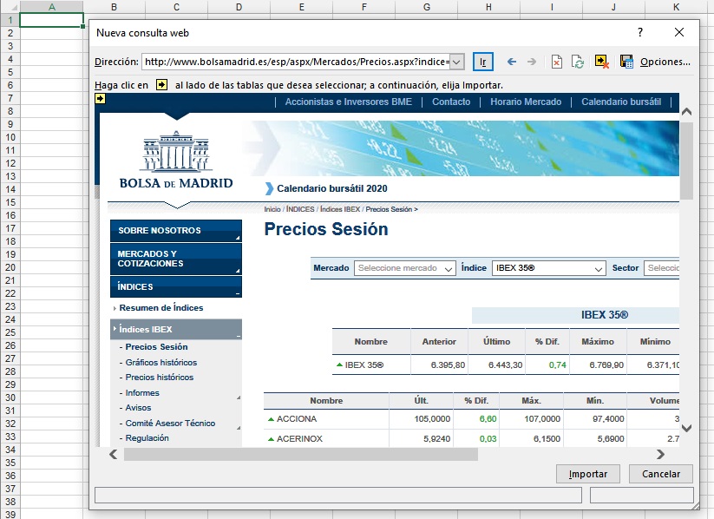
Task: Click the ACERINOX stock name link
Action: [299, 439]
